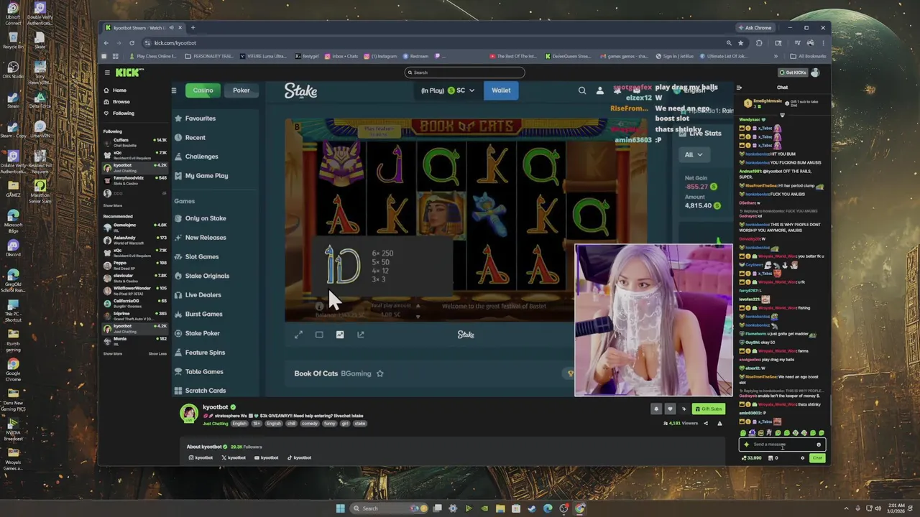Open Scratch Cards category

click(206, 391)
